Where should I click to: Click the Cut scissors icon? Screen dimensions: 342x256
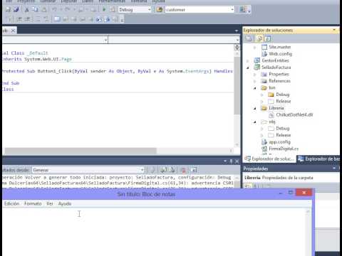click(27, 9)
